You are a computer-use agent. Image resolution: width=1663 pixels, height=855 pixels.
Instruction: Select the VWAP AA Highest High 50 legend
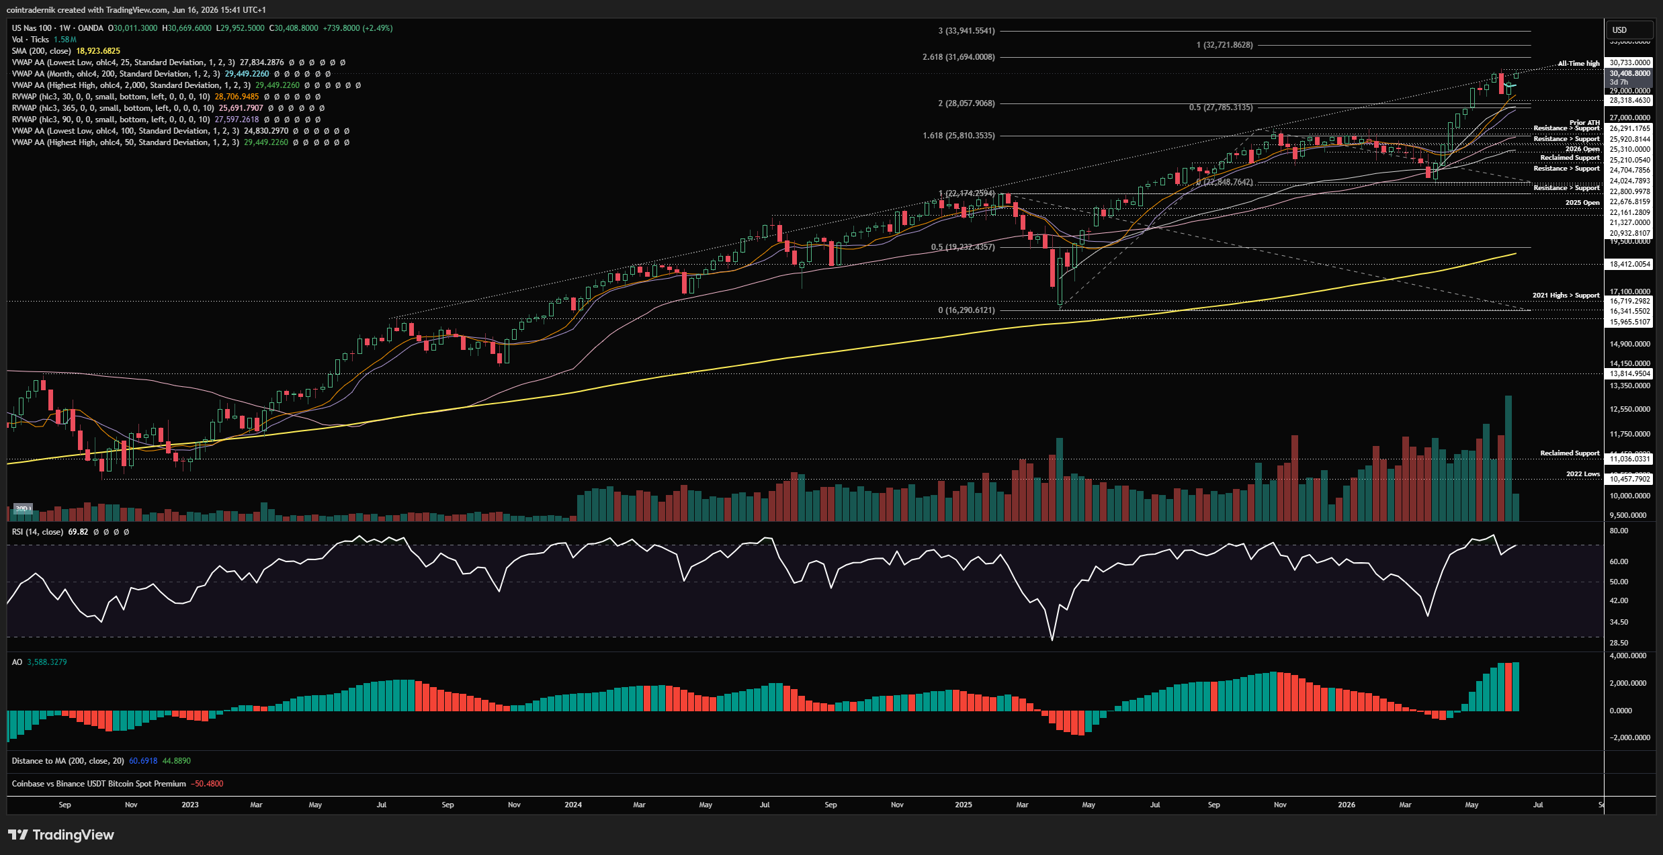tap(125, 142)
